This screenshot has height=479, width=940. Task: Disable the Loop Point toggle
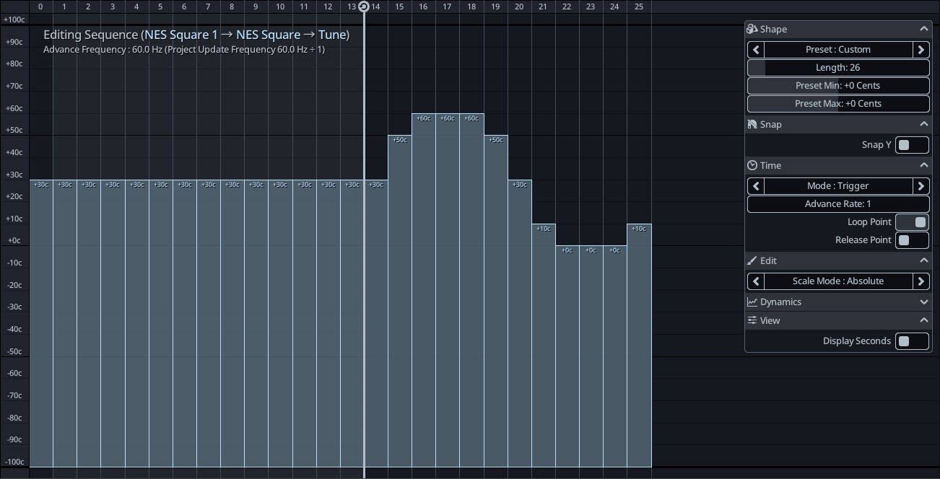pos(911,221)
